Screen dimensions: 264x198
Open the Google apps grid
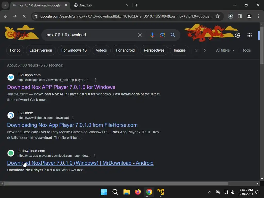[x=250, y=35]
